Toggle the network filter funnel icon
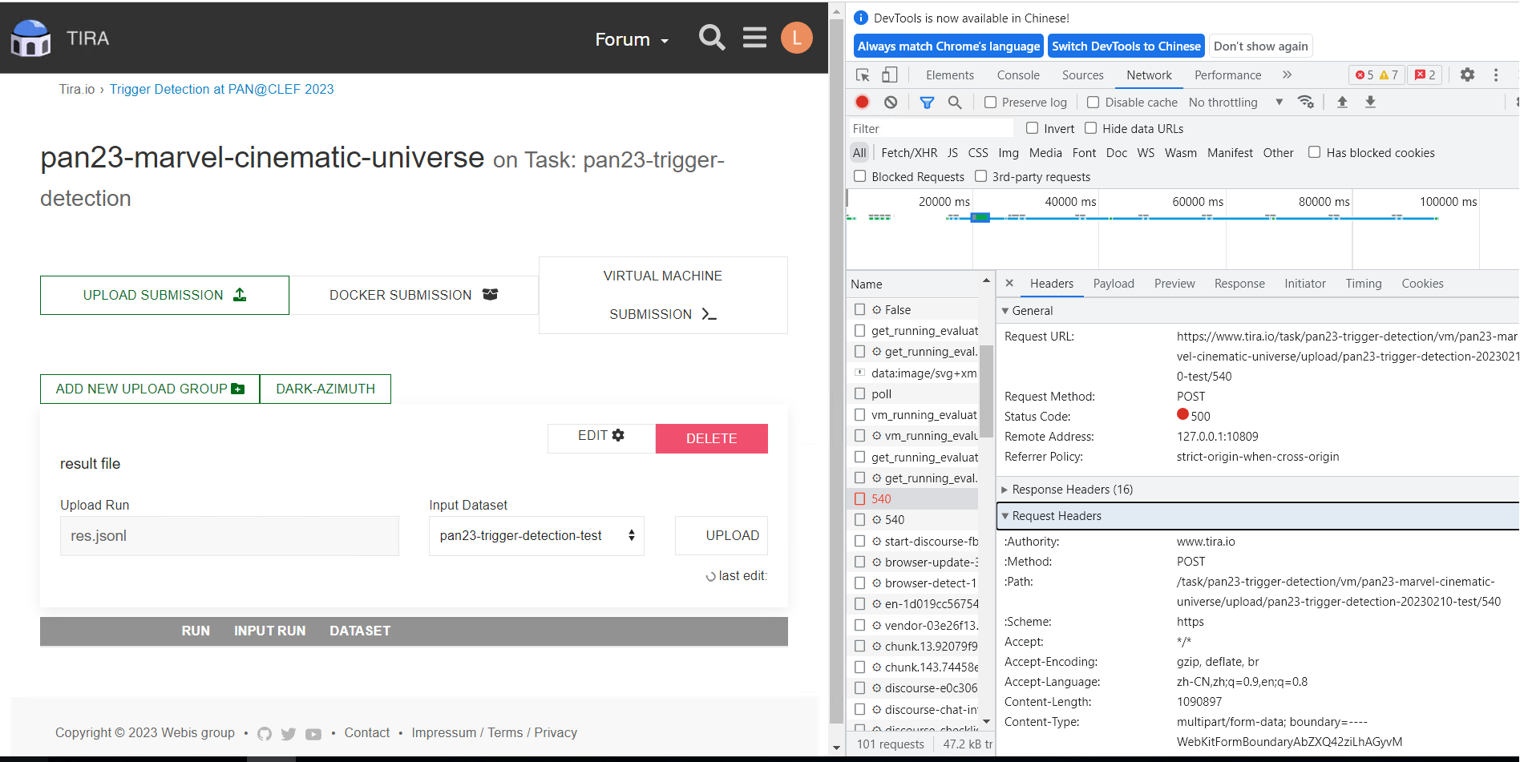This screenshot has width=1520, height=762. (x=927, y=102)
